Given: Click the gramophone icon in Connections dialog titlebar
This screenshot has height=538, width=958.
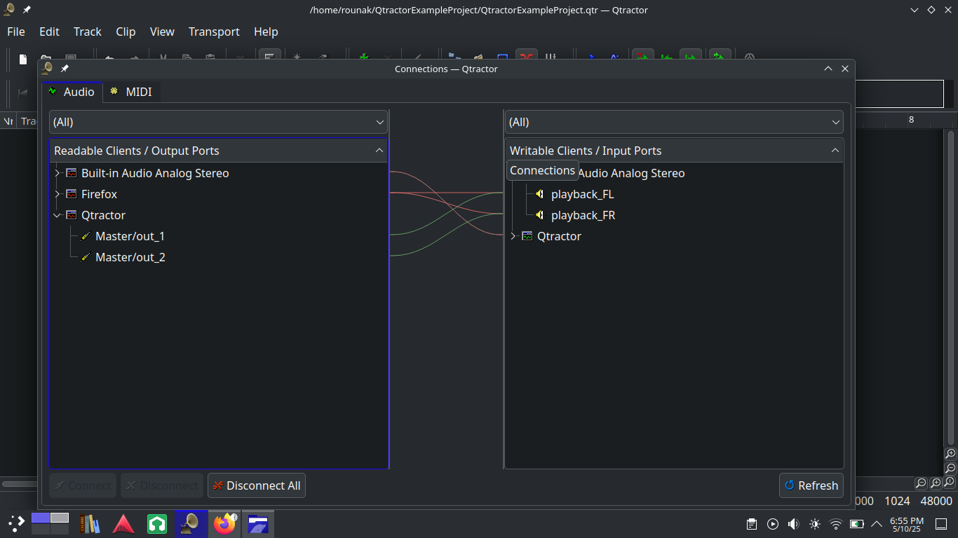Looking at the screenshot, I should pos(48,69).
